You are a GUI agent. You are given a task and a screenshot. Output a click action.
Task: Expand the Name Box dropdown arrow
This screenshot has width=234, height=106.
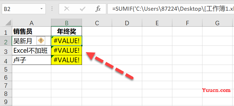(41, 9)
